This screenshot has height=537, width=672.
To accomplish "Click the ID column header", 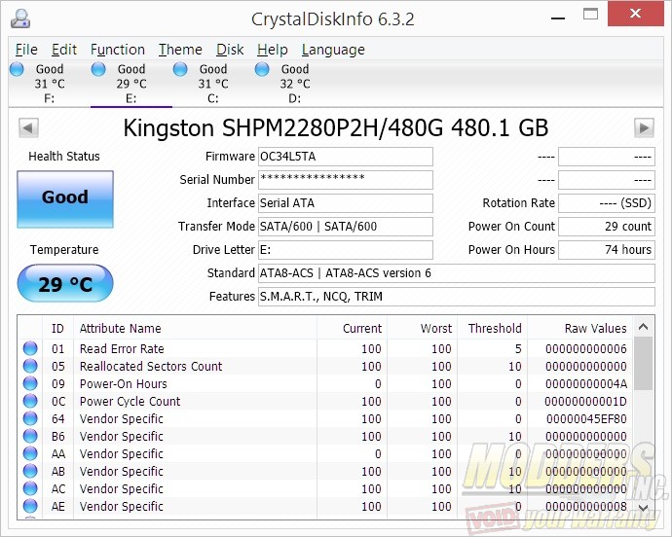I will pos(57,329).
